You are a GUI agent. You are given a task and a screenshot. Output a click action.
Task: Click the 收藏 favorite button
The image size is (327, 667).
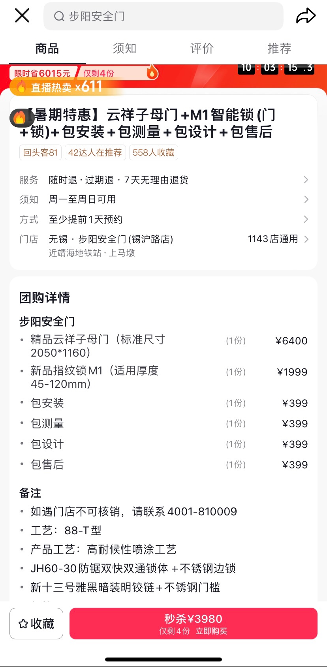click(x=37, y=624)
